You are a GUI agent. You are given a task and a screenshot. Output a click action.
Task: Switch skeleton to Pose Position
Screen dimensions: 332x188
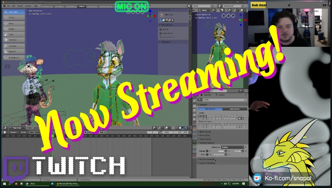(210, 109)
